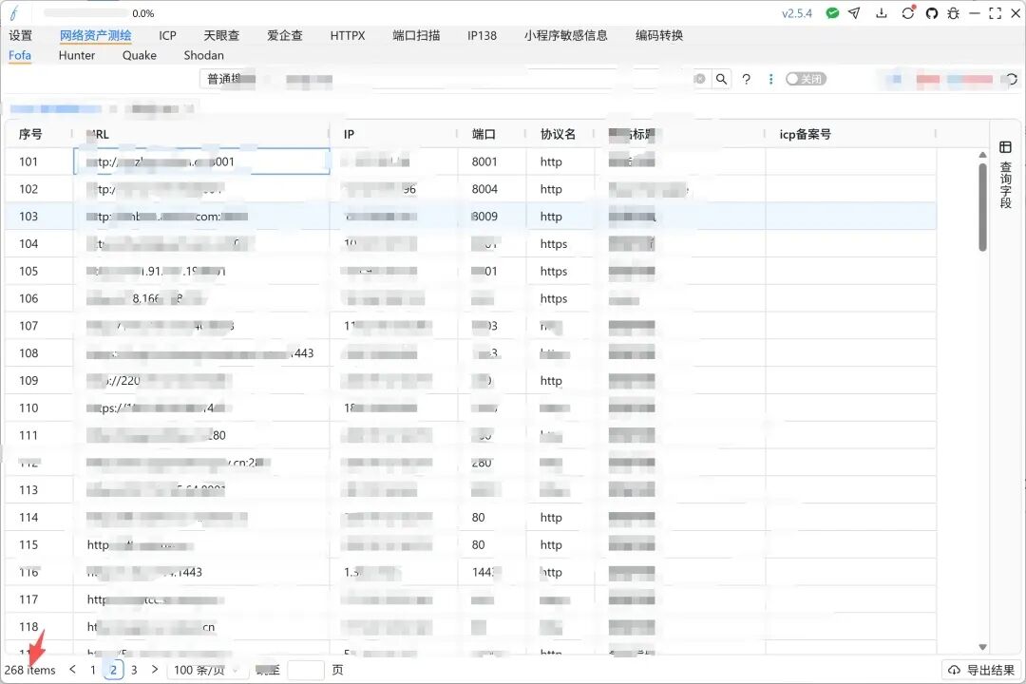Open the IP138 tab
This screenshot has height=684, width=1026.
[x=482, y=35]
